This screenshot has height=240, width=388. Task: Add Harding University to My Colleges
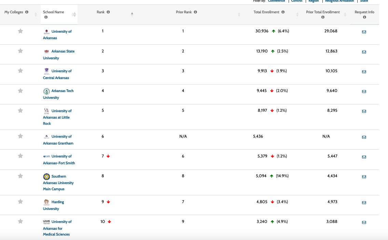tap(20, 202)
